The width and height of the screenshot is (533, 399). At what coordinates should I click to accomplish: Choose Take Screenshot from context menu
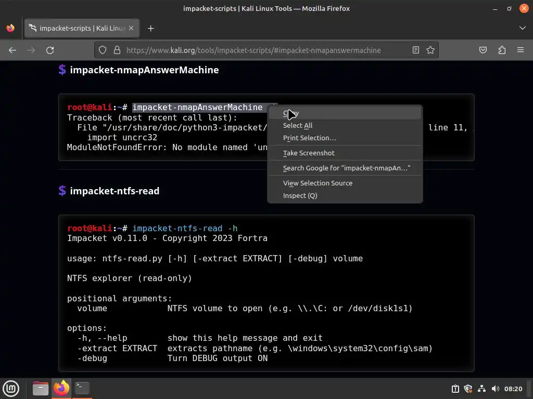[x=345, y=153]
